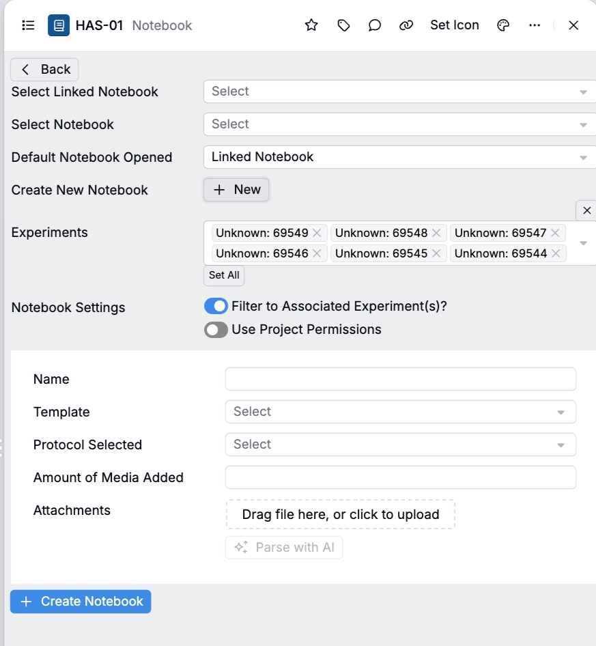Open the color palette icon
This screenshot has height=646, width=596.
click(x=503, y=25)
